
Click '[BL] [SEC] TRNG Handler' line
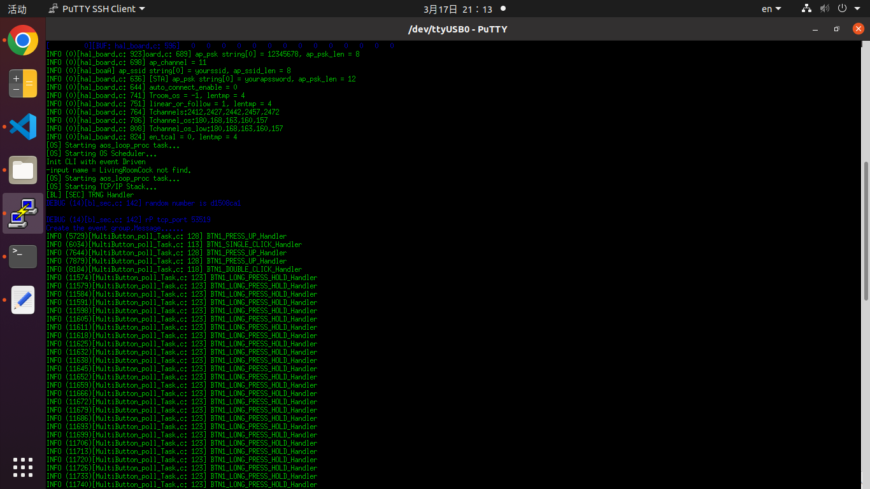point(90,195)
